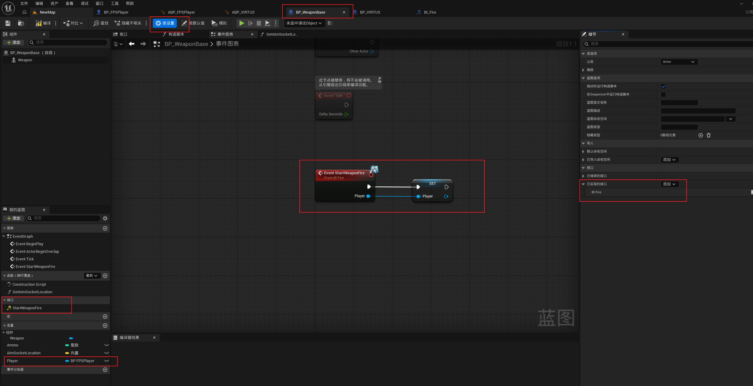Open 类默认值 class defaults
Screen dimensions: 753x386
193,23
